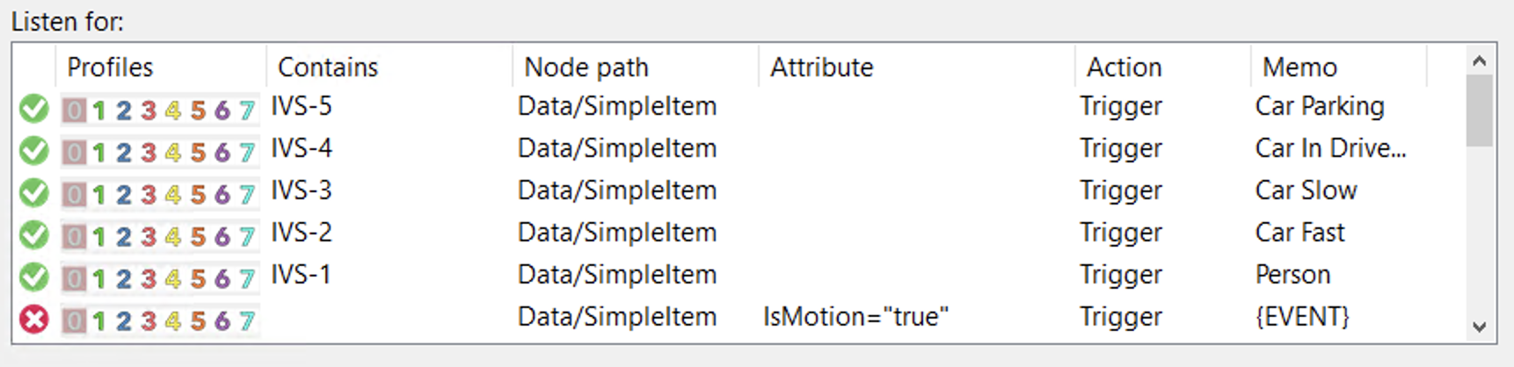Click profile number 7 icon in IVS-2 row
1514x367 pixels.
point(247,236)
